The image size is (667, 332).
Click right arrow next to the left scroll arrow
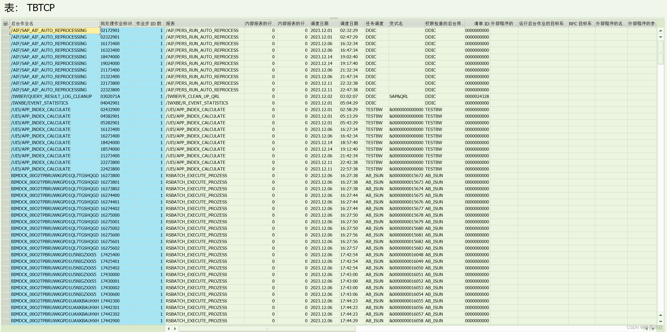175,329
